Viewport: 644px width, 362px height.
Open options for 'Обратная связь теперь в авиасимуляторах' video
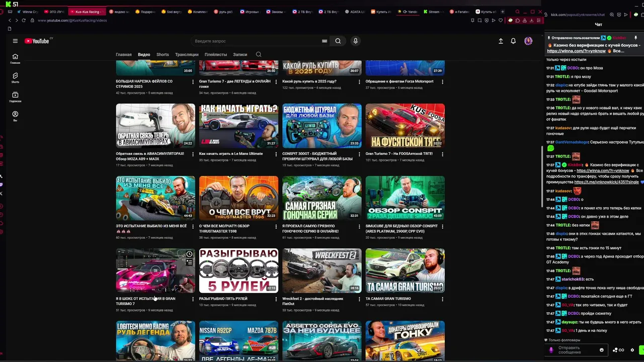[193, 154]
